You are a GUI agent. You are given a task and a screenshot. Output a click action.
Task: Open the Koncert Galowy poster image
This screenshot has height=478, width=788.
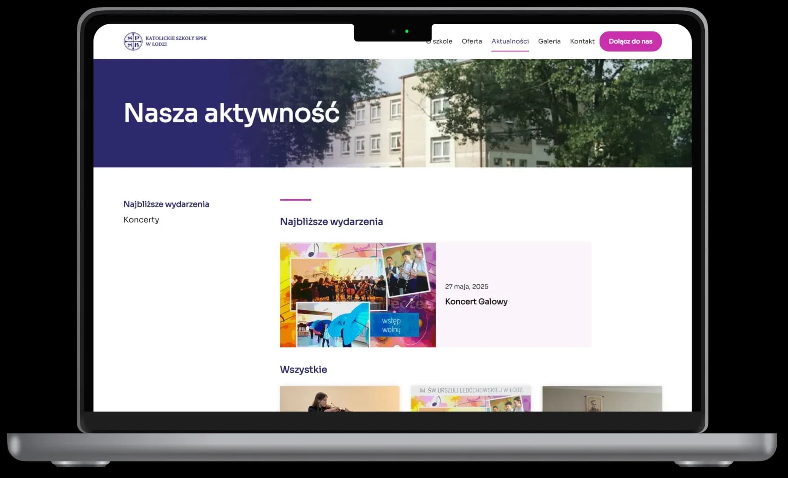click(358, 295)
